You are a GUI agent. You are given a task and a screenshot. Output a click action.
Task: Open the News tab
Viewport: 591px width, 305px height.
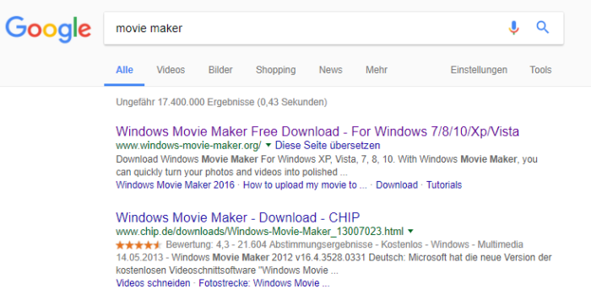coord(331,70)
